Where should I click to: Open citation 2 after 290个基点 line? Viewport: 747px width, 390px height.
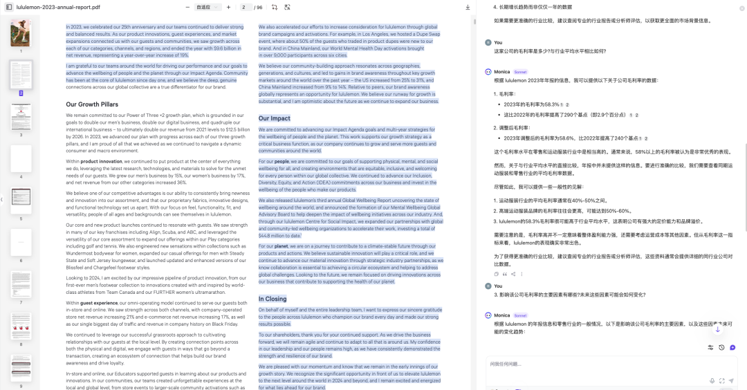636,115
